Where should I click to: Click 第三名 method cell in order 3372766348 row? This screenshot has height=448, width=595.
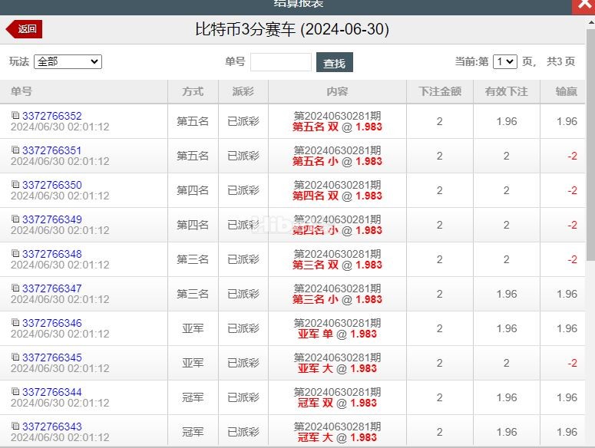pos(193,259)
